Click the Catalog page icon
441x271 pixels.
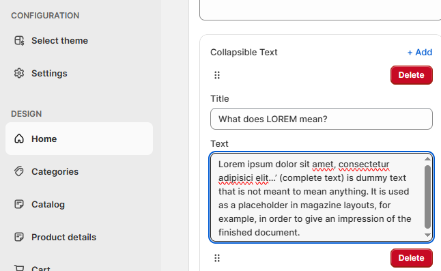[x=19, y=204]
